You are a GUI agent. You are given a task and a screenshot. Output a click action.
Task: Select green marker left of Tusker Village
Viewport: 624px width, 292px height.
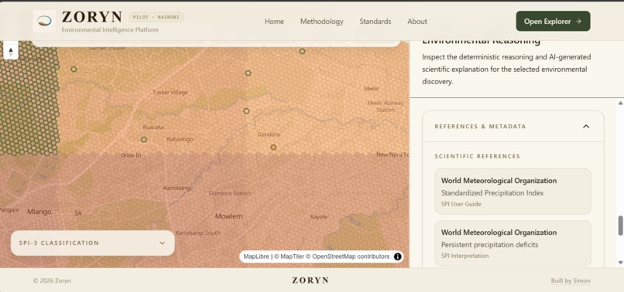(74, 69)
